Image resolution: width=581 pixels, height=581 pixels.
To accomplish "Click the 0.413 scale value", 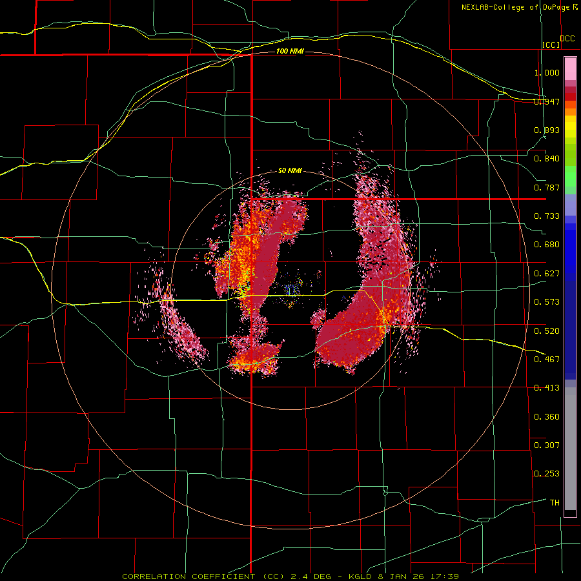I will click(547, 388).
